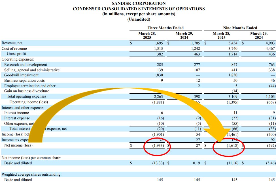
Task: Click the 'Gross profit' row label
Action: pos(16,54)
